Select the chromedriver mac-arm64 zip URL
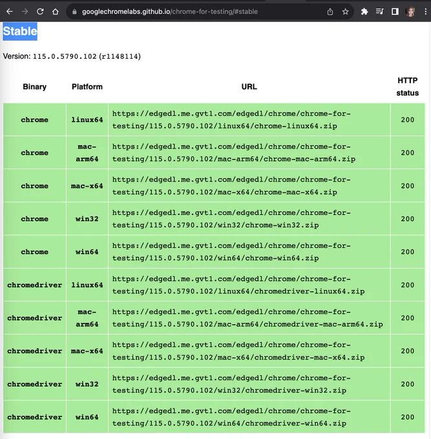 pyautogui.click(x=247, y=318)
